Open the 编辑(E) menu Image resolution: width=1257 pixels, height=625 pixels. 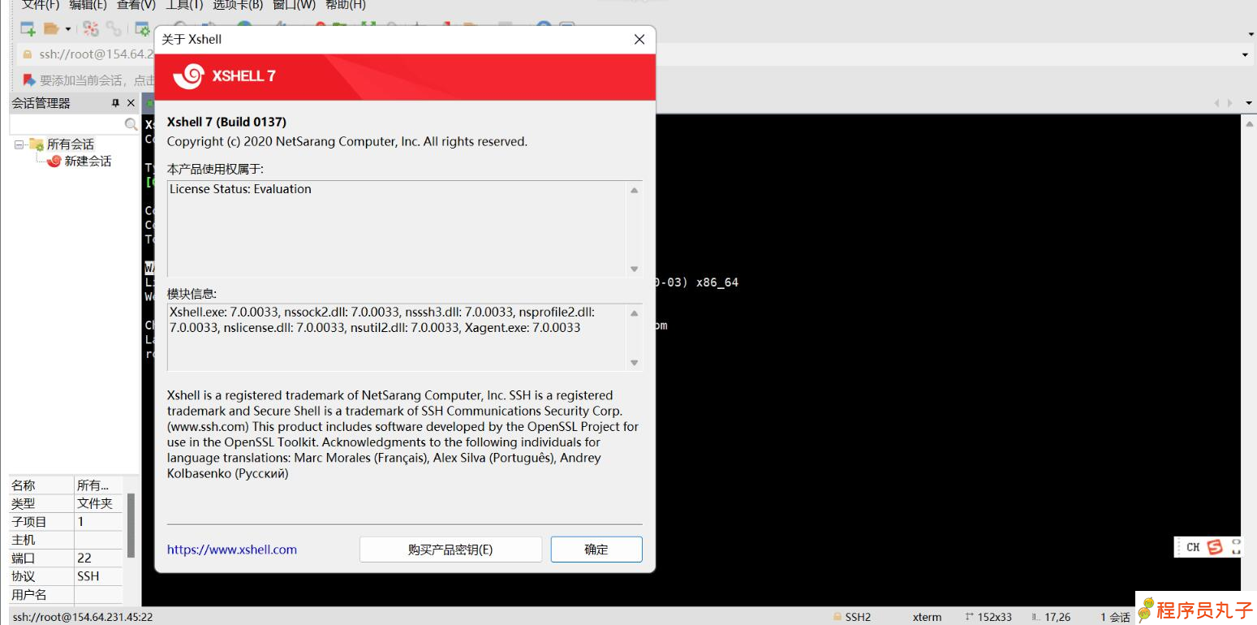88,5
